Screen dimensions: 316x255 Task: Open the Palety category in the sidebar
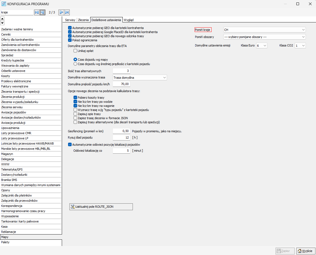click(x=5, y=242)
